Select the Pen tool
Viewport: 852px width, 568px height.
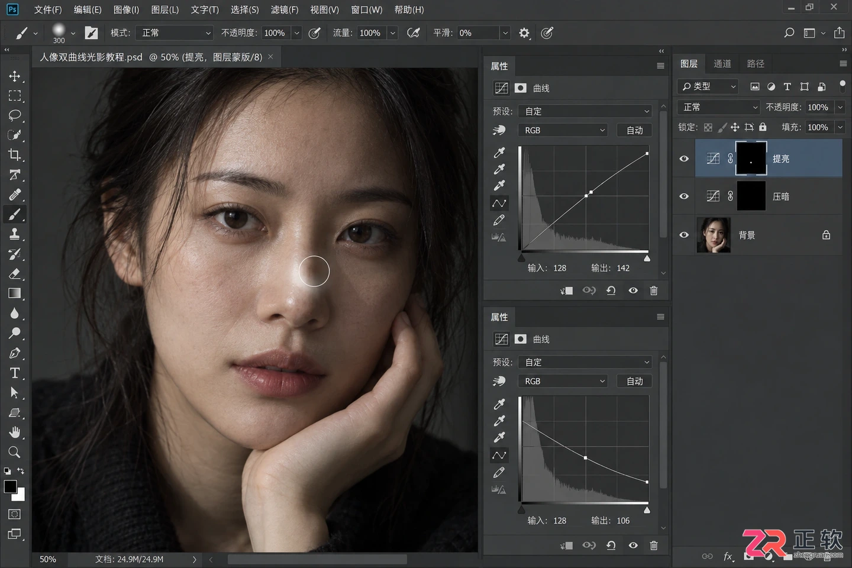15,353
